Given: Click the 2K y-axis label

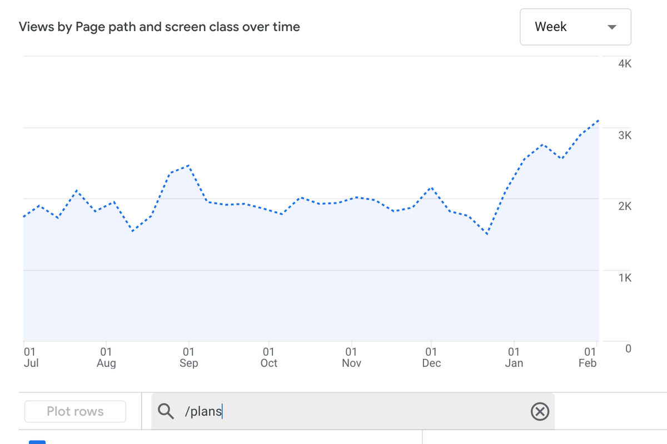Looking at the screenshot, I should [x=625, y=206].
